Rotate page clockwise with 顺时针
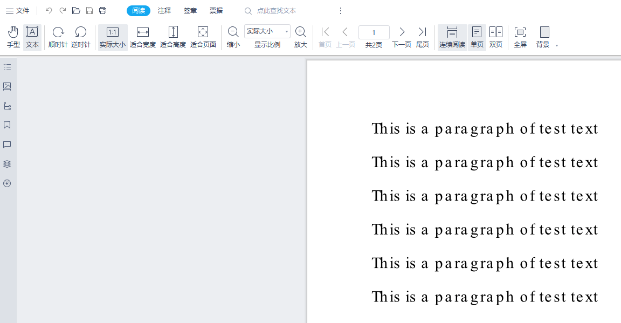The height and width of the screenshot is (323, 621). (58, 37)
